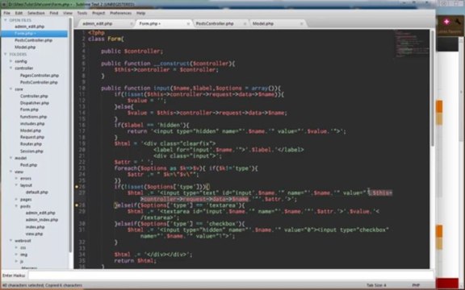Expand the pages folder
This screenshot has height=290, width=465.
[x=16, y=199]
